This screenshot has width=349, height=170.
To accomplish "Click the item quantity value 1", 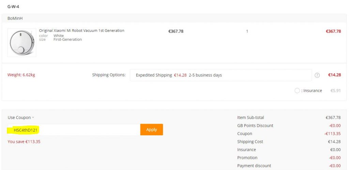I will [247, 31].
